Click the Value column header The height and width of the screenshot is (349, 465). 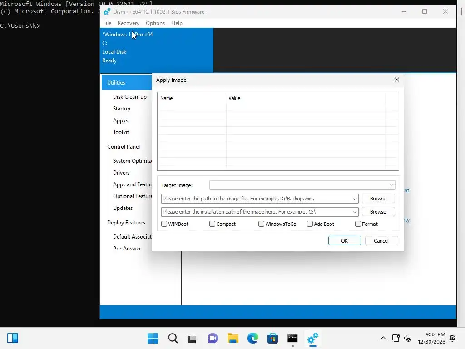306,98
